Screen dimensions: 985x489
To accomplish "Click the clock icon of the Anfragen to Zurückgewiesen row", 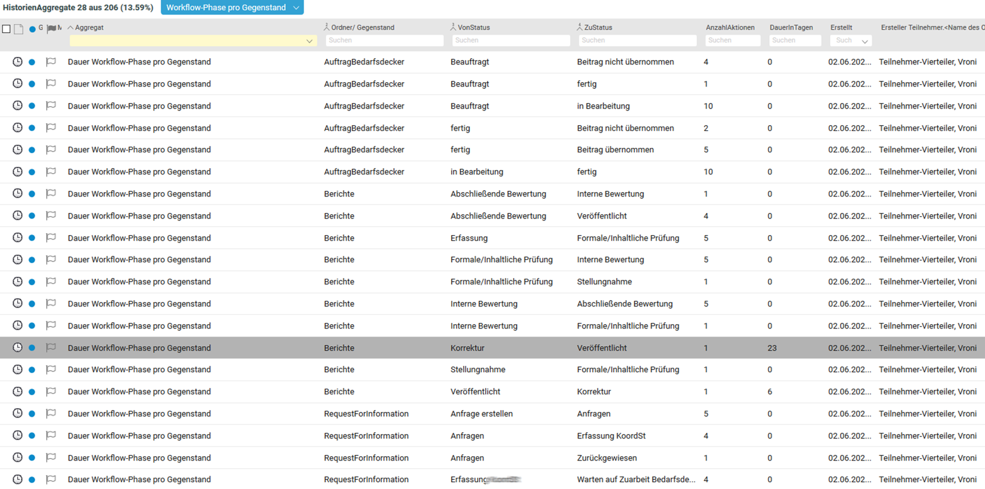I will pyautogui.click(x=18, y=457).
